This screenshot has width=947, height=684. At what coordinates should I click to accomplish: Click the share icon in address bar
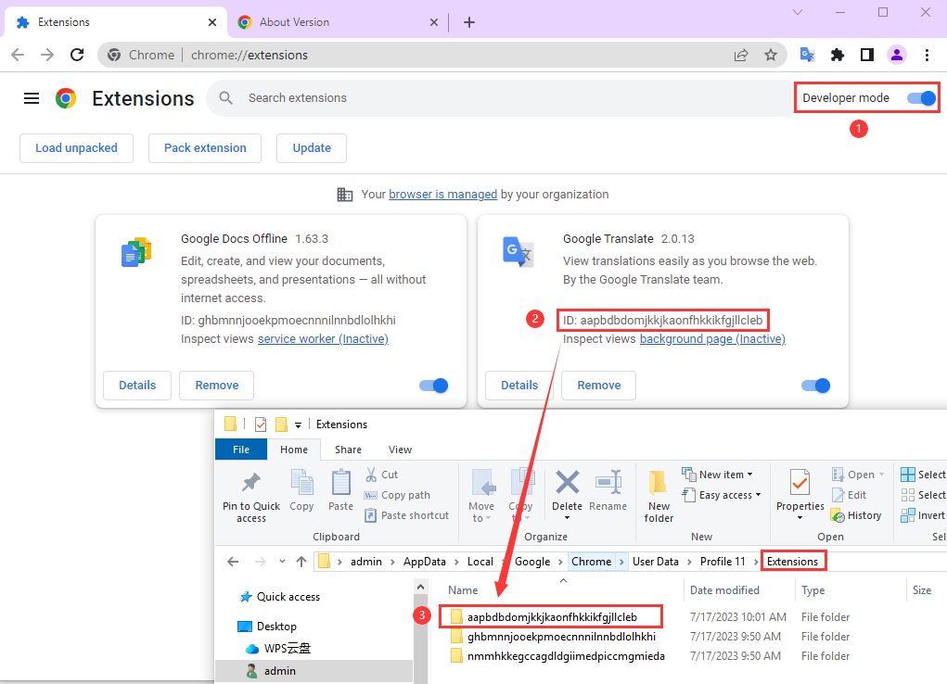point(741,55)
